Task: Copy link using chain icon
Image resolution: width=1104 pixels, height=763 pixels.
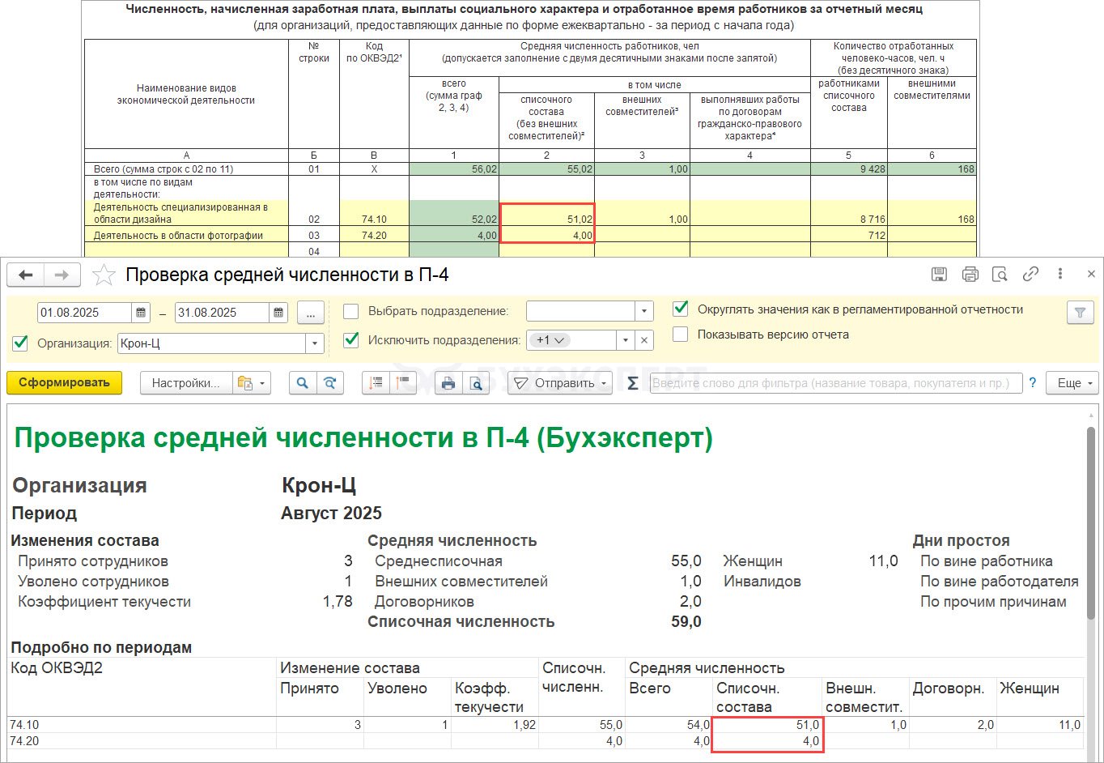Action: pos(1030,275)
